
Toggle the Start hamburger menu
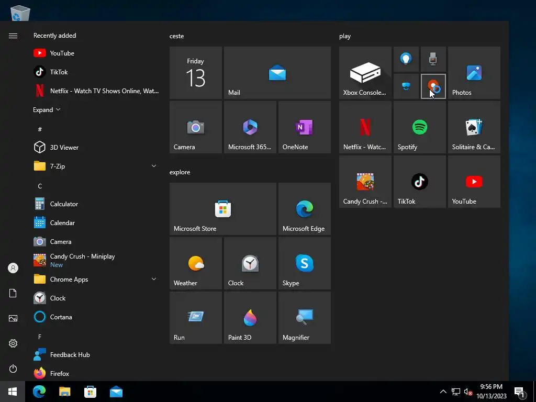click(x=13, y=36)
